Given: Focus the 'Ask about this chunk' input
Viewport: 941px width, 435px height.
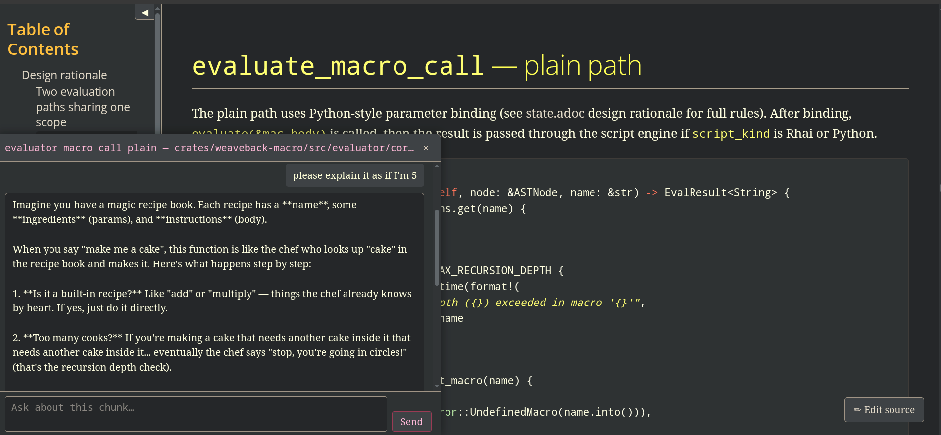Looking at the screenshot, I should (x=196, y=414).
